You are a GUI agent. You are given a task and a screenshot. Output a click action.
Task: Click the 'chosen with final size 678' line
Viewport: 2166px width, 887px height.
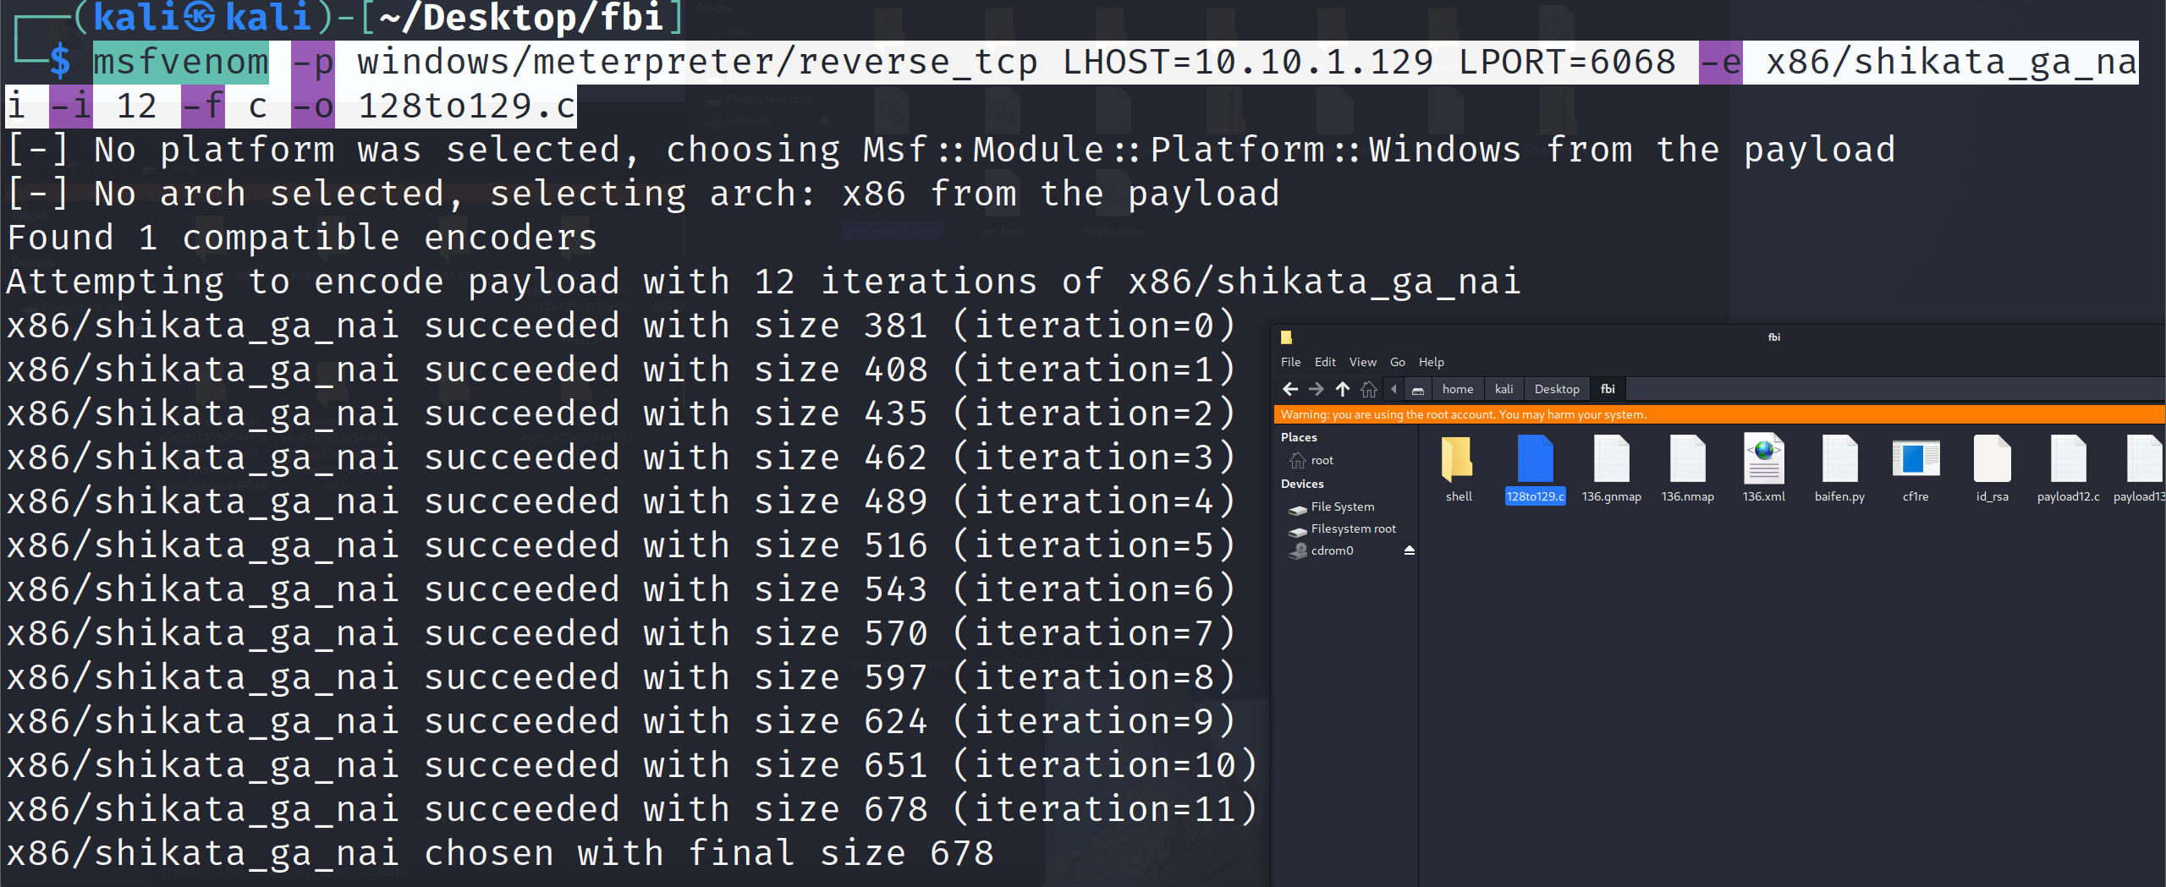(x=500, y=853)
